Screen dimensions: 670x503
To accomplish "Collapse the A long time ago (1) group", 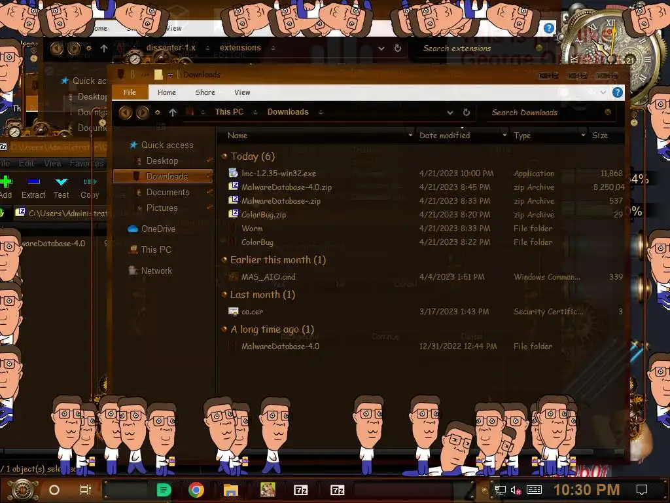I will click(224, 329).
